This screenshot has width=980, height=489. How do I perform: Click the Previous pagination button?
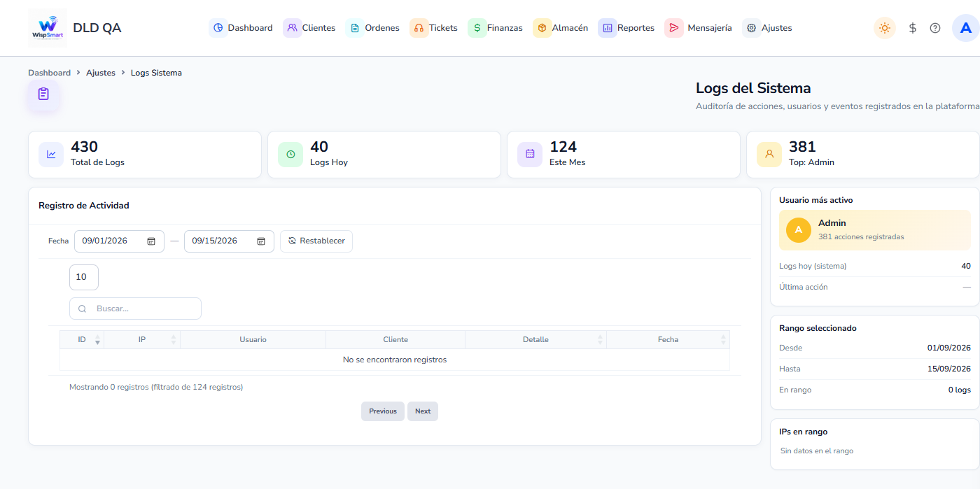pyautogui.click(x=383, y=411)
